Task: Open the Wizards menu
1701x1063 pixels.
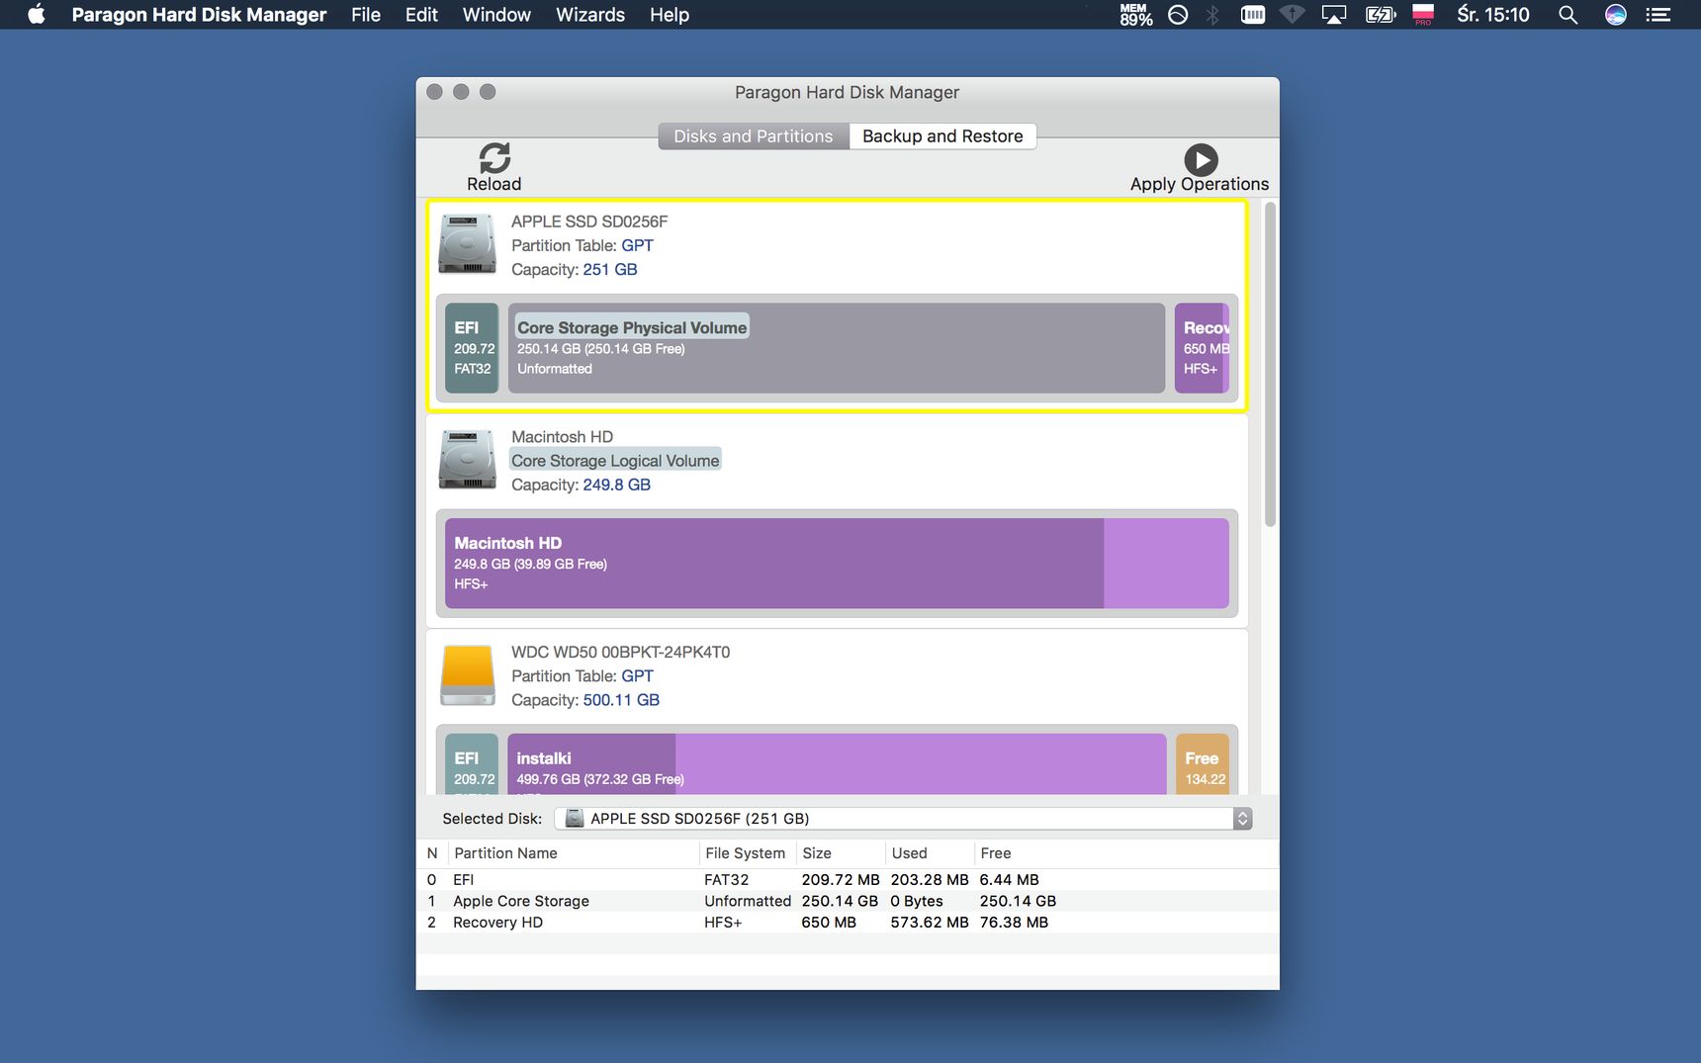Action: pyautogui.click(x=590, y=15)
